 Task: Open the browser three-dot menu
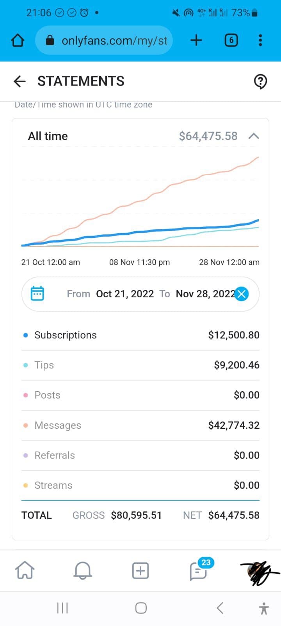click(260, 40)
